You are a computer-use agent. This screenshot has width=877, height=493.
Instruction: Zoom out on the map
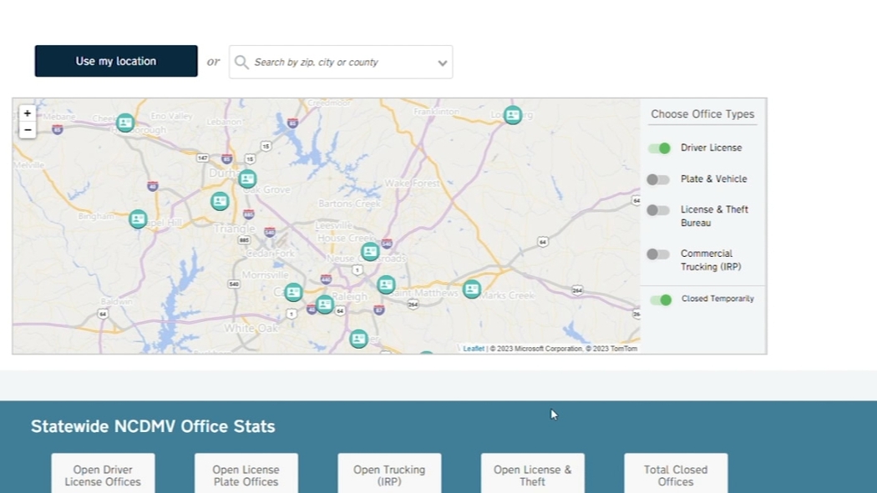(28, 130)
